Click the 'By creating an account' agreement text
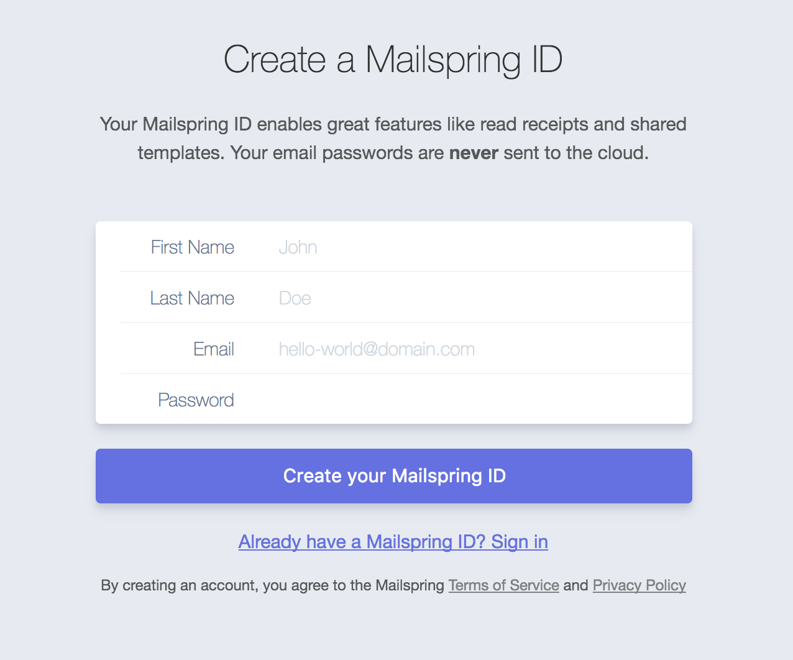 click(272, 585)
